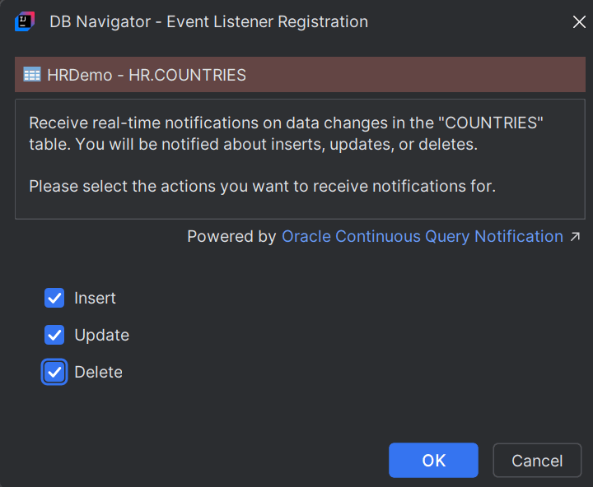Screen dimensions: 593x487
Task: Confirm registration with the OK button
Action: point(433,461)
